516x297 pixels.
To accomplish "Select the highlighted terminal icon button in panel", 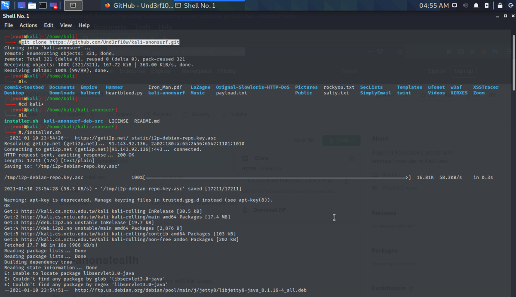I will [x=73, y=6].
